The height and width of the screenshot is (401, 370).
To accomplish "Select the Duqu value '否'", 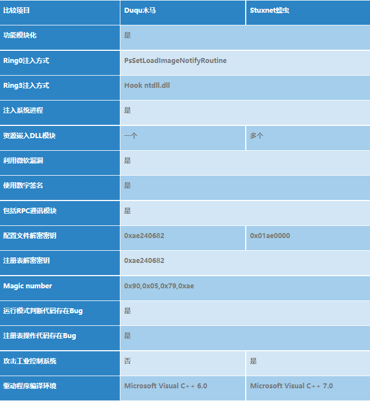I will pyautogui.click(x=128, y=361).
